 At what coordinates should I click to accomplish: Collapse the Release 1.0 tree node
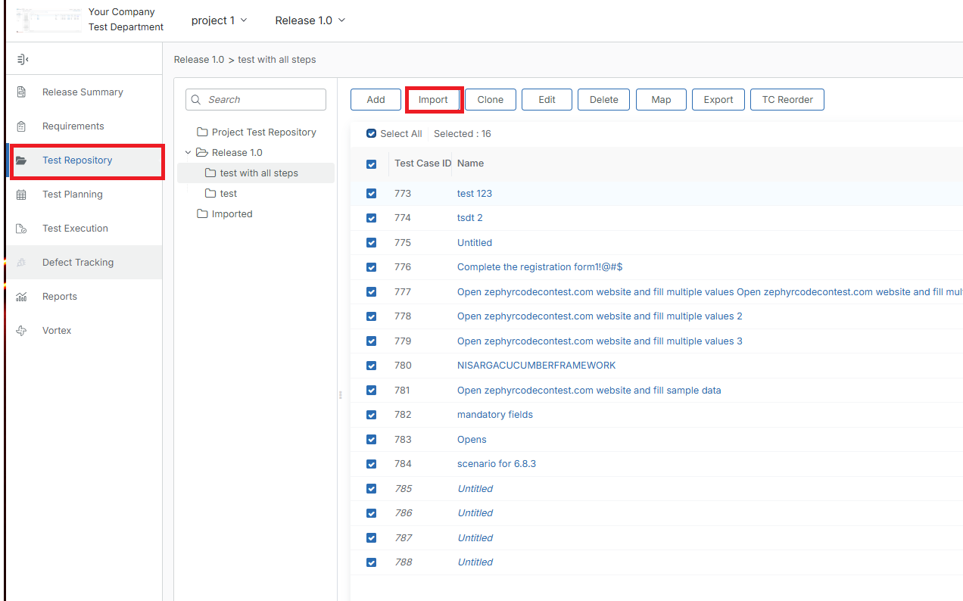[188, 152]
